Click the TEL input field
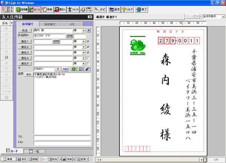This screenshot has width=226, height=163. point(62,137)
